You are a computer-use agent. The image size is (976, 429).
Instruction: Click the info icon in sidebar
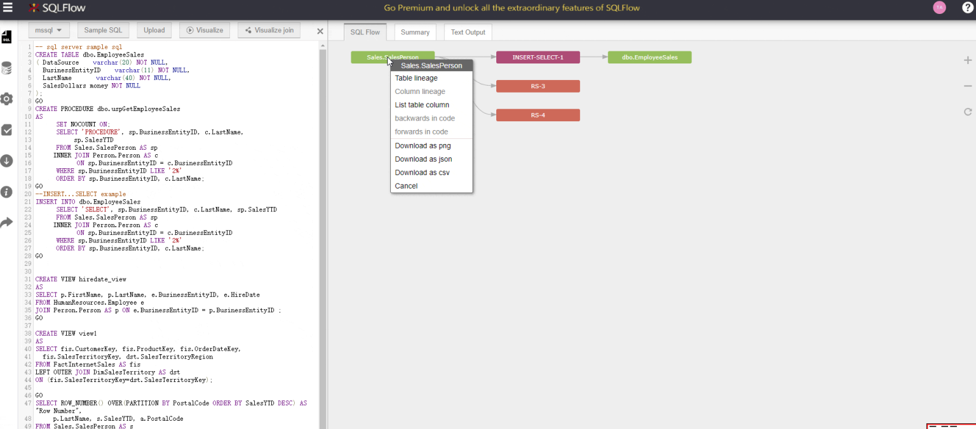tap(7, 192)
